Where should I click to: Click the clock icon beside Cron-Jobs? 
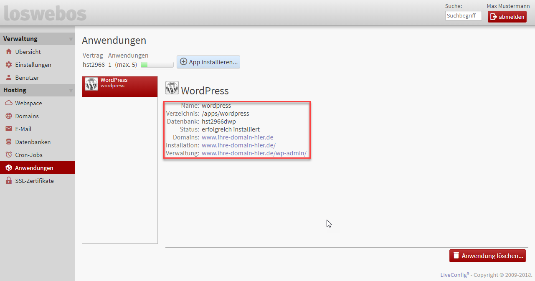tap(8, 155)
